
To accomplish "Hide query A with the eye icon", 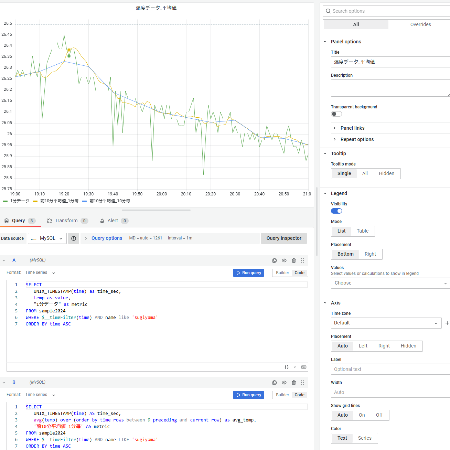I will [x=284, y=260].
